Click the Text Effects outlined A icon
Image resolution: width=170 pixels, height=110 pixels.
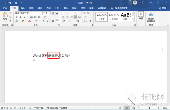(17, 21)
